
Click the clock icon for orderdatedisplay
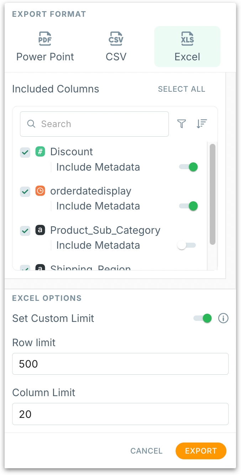click(40, 191)
